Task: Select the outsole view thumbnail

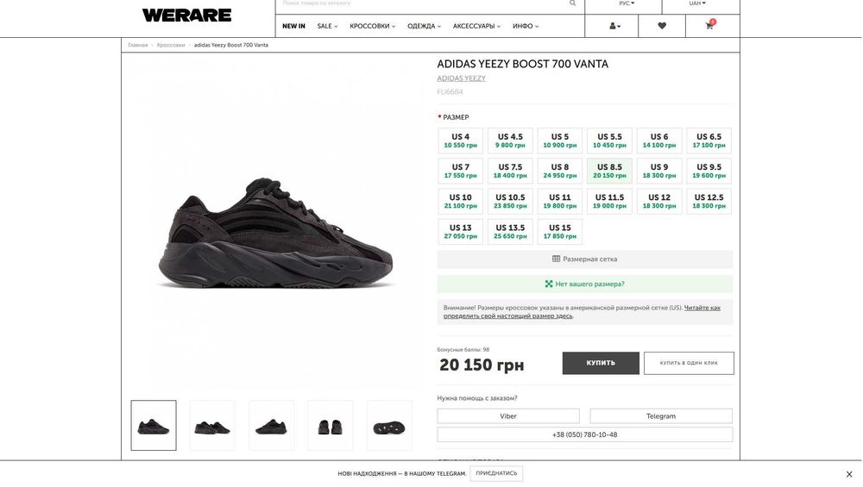Action: point(389,426)
